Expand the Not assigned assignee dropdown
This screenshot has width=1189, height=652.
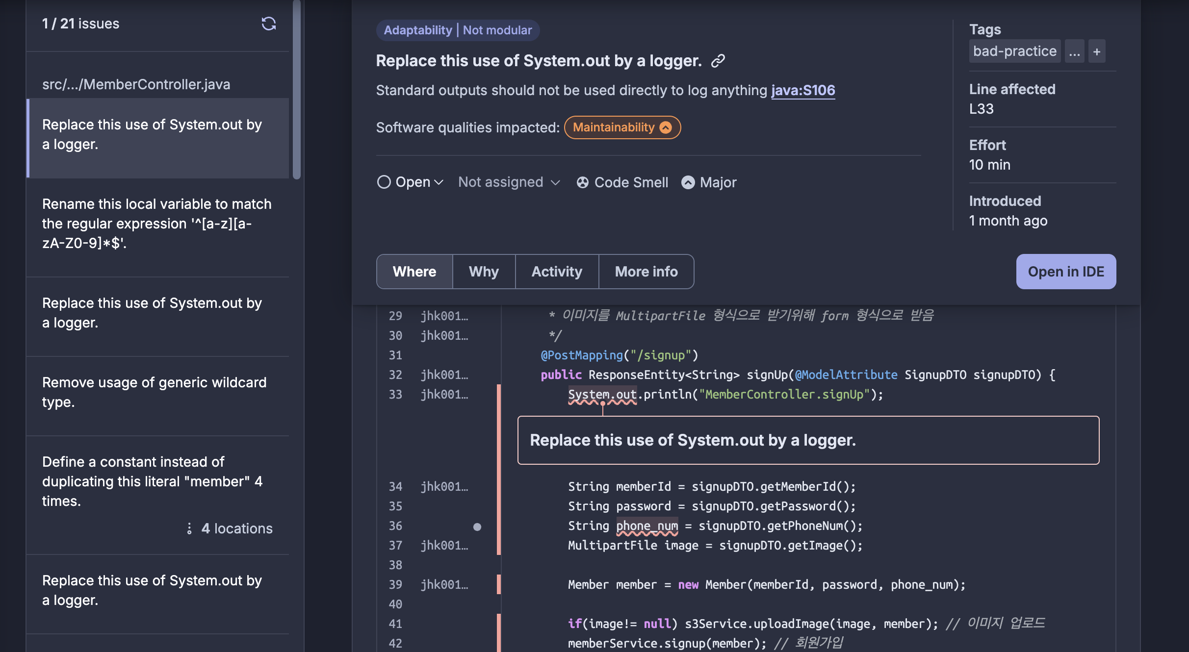[509, 182]
